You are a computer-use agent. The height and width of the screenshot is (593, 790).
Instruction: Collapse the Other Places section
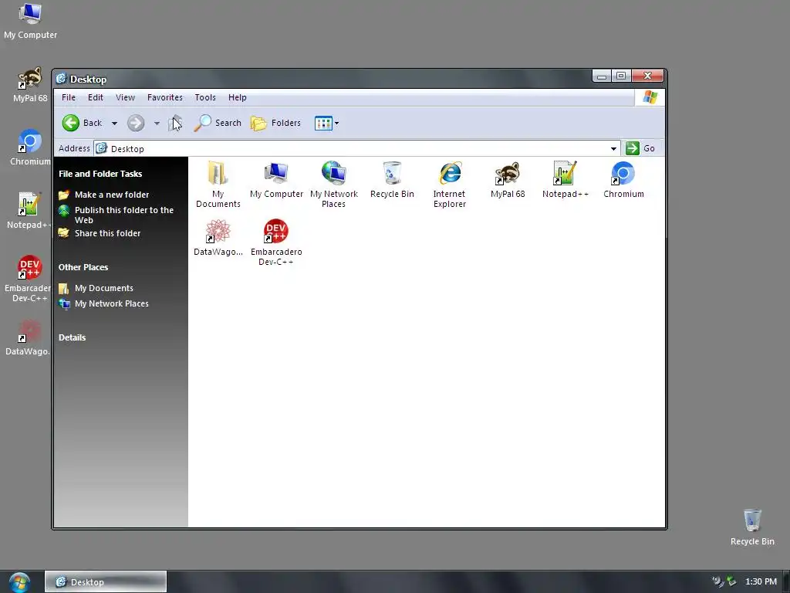[x=83, y=267]
